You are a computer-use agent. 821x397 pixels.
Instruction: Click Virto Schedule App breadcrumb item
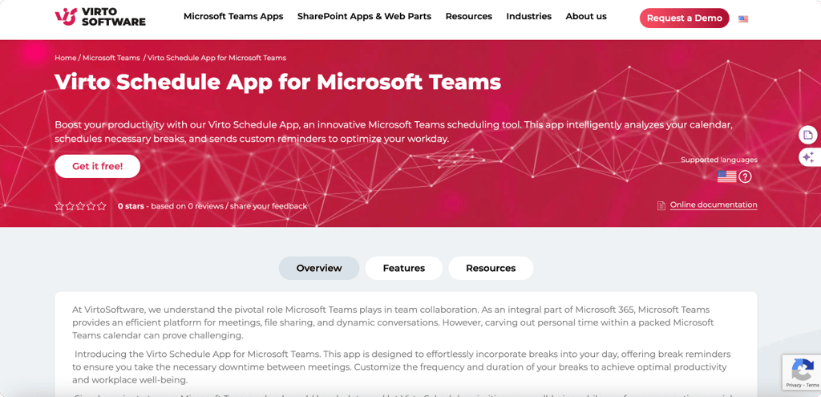216,58
